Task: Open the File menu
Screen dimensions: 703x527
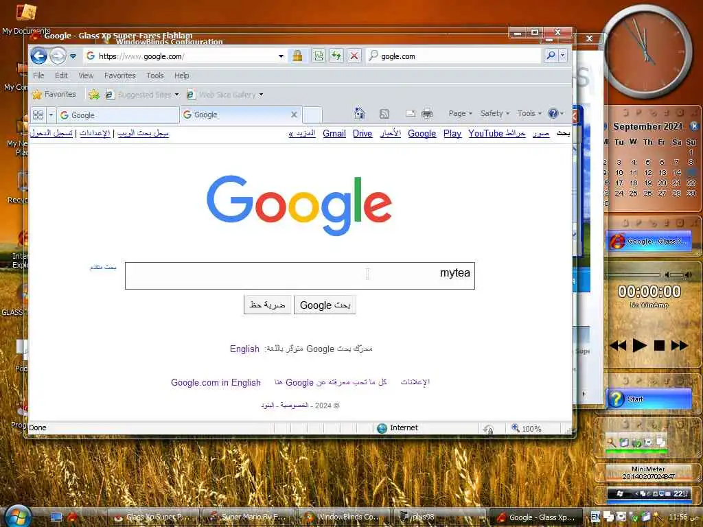Action: pos(38,75)
